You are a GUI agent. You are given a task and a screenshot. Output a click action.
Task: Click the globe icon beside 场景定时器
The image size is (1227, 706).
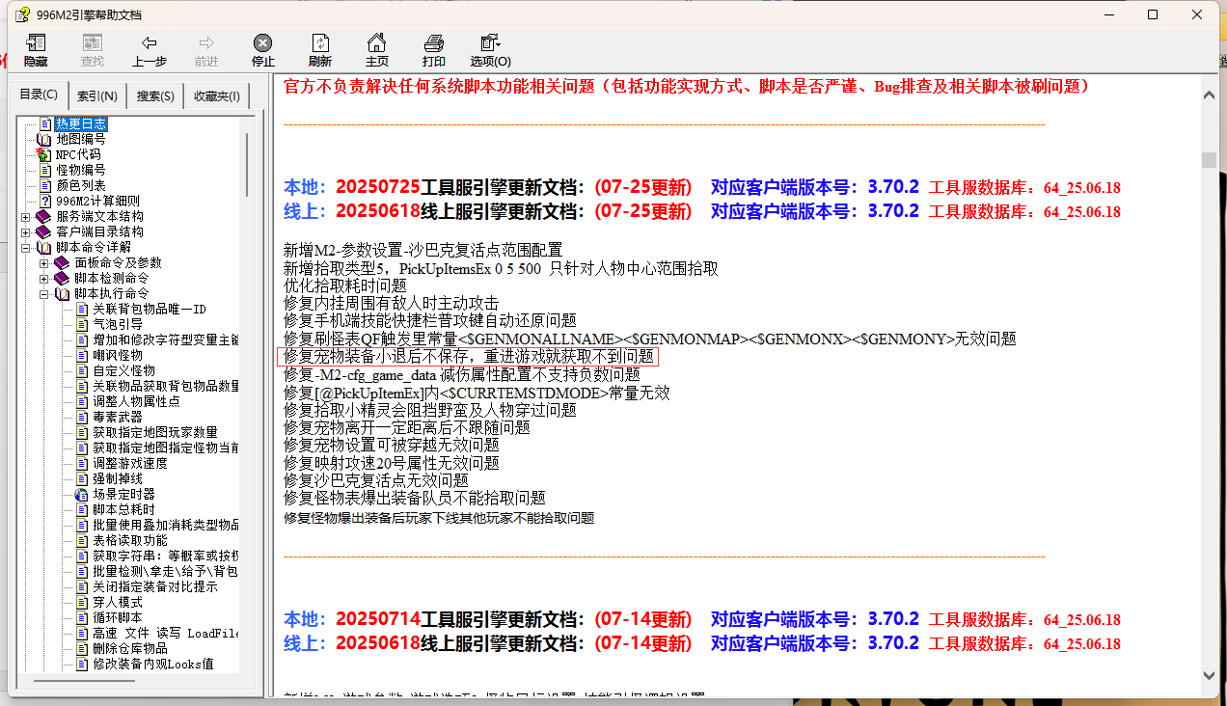pyautogui.click(x=81, y=494)
